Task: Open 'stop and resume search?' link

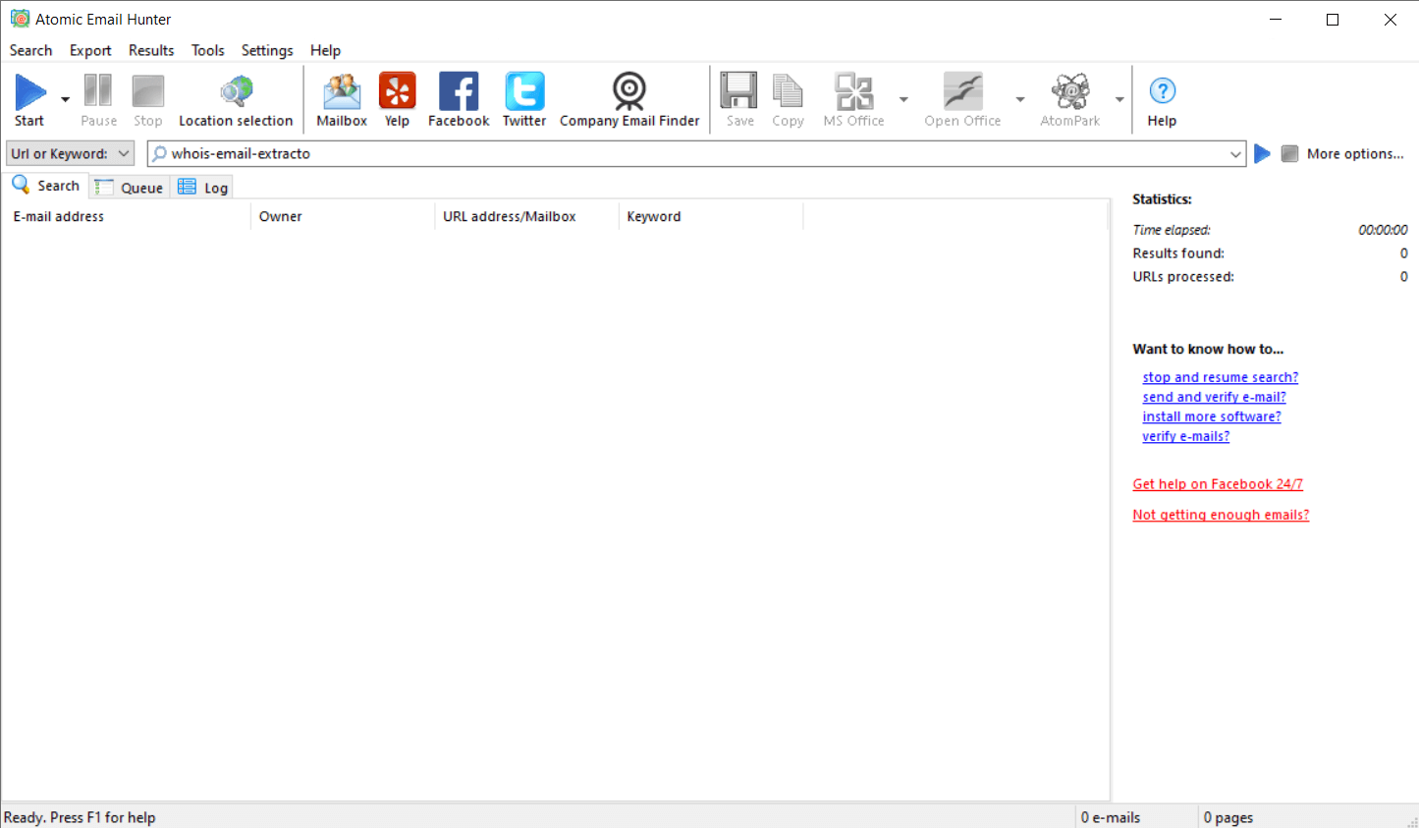Action: coord(1220,377)
